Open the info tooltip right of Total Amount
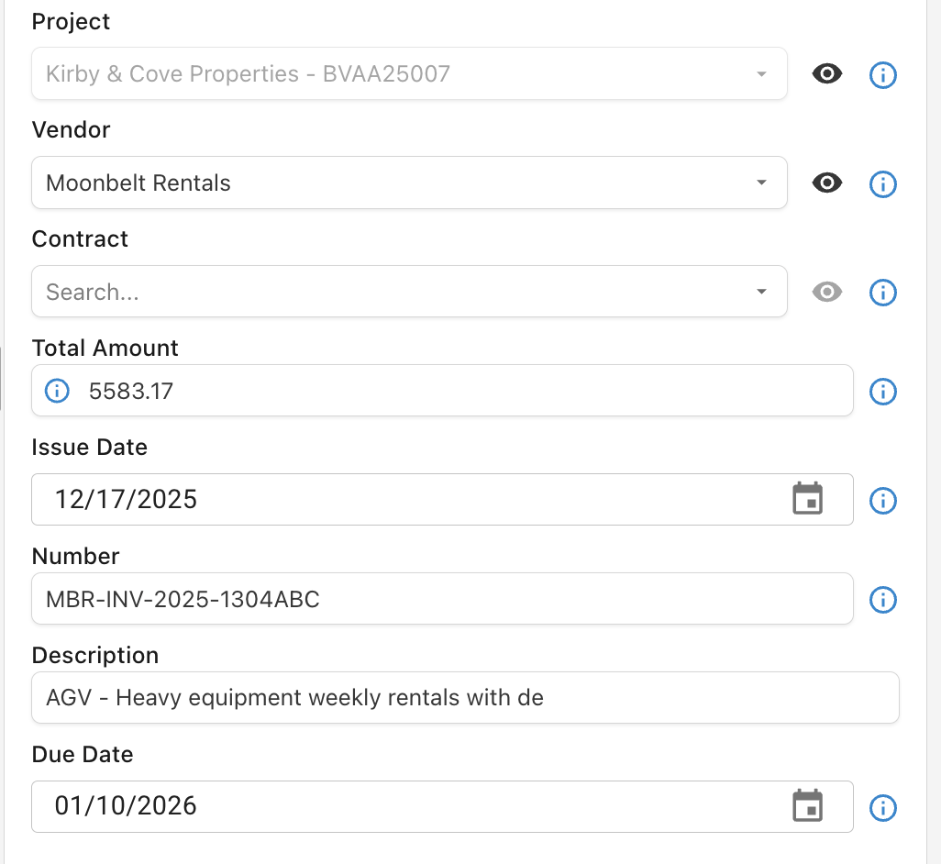 882,392
